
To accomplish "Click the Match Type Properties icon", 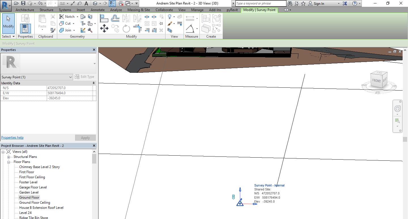I will [53, 30].
